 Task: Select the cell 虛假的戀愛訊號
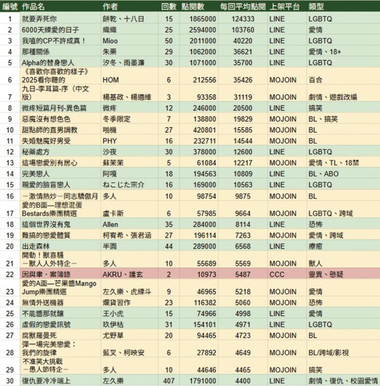(x=46, y=325)
